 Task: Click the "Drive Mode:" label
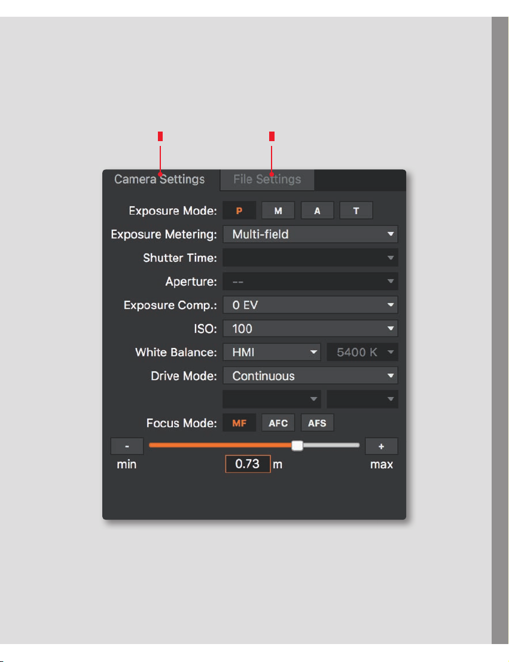[184, 376]
